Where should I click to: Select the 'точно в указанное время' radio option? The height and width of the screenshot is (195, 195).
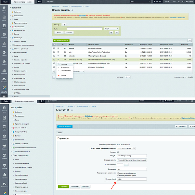(x=118, y=175)
